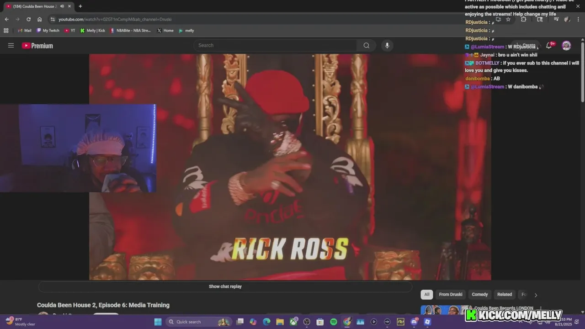View site information for youtube.com

click(x=53, y=19)
